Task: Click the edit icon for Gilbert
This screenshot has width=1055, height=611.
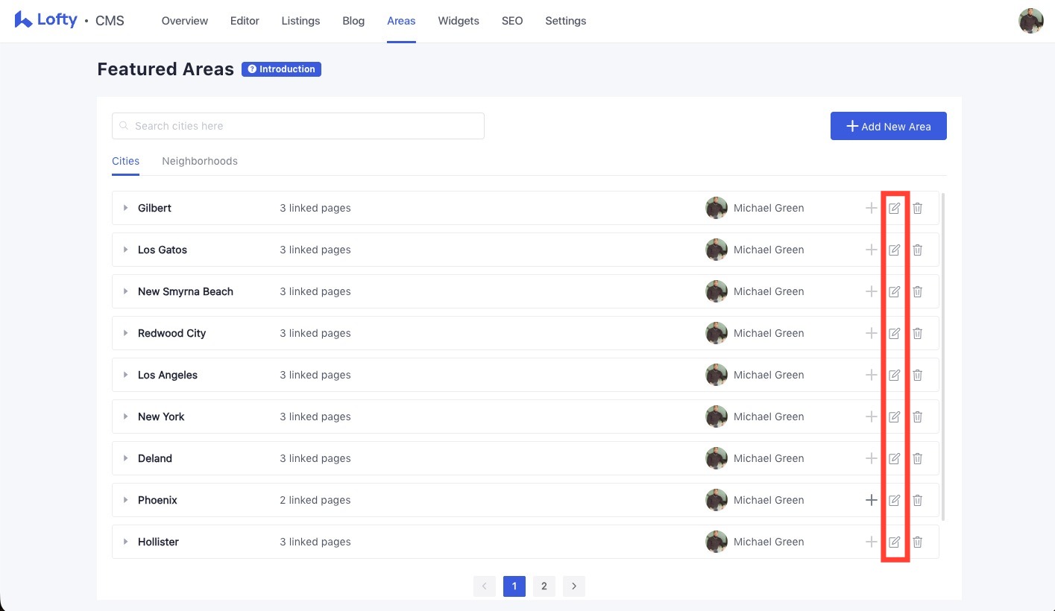Action: pos(894,208)
